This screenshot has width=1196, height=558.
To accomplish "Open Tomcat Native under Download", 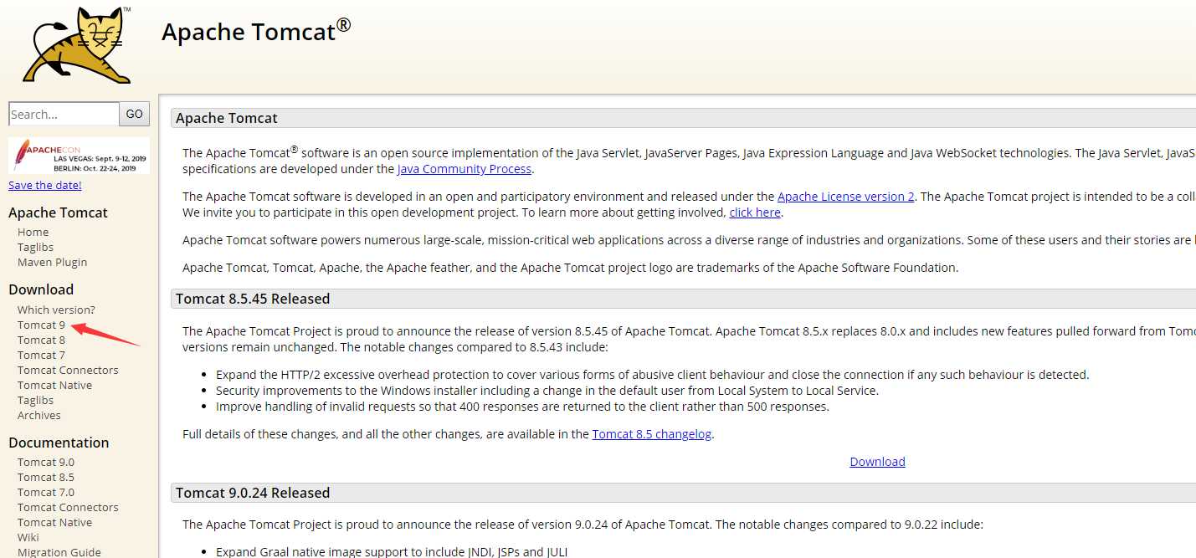I will point(55,385).
